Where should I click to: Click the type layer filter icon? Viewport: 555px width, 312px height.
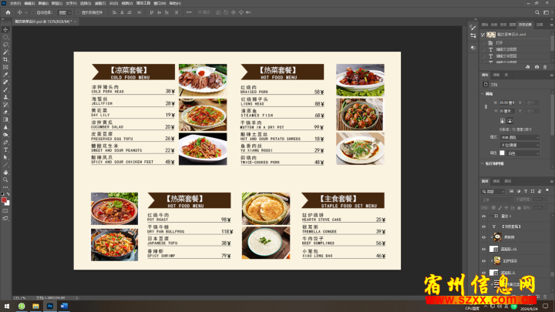click(x=526, y=191)
